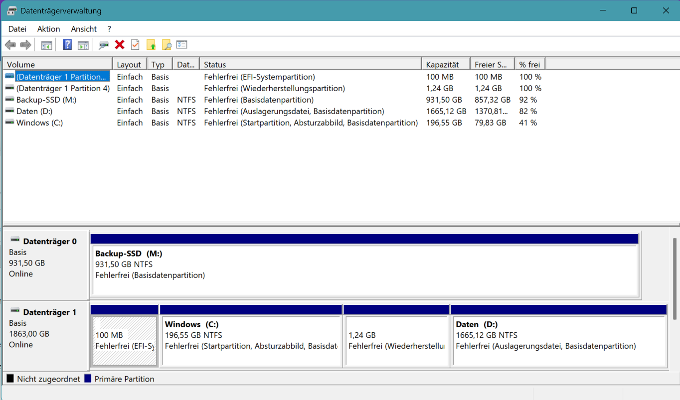680x400 pixels.
Task: Sort by the Kapazität column header
Action: click(446, 64)
